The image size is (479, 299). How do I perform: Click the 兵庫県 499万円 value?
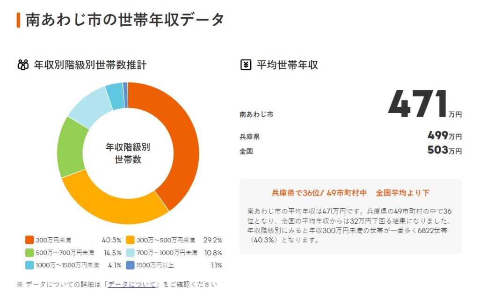[x=444, y=136]
